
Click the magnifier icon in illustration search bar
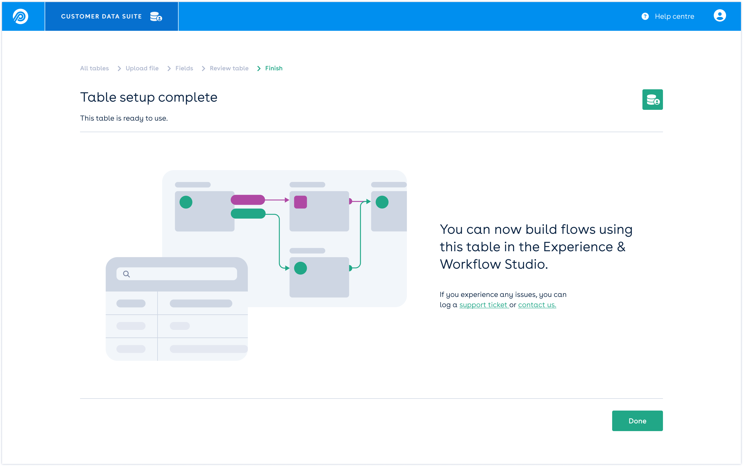coord(126,274)
